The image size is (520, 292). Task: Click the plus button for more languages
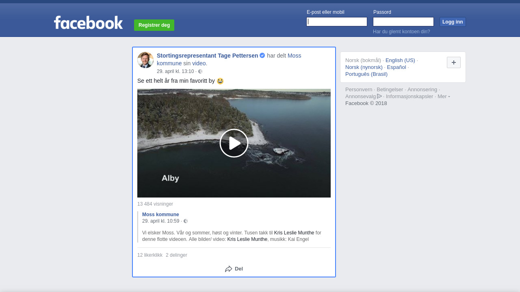coord(454,62)
